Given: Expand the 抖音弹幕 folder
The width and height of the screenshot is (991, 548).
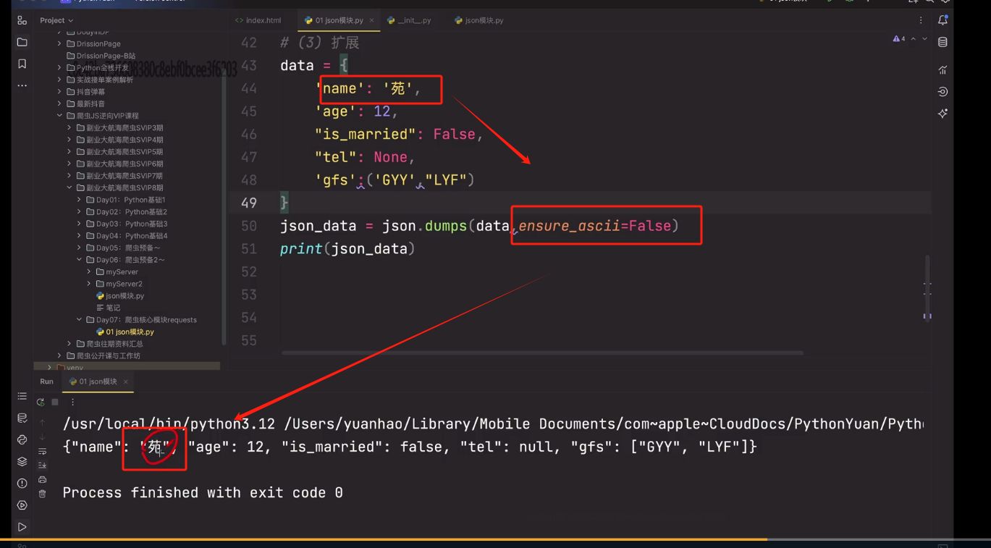Looking at the screenshot, I should pyautogui.click(x=59, y=92).
